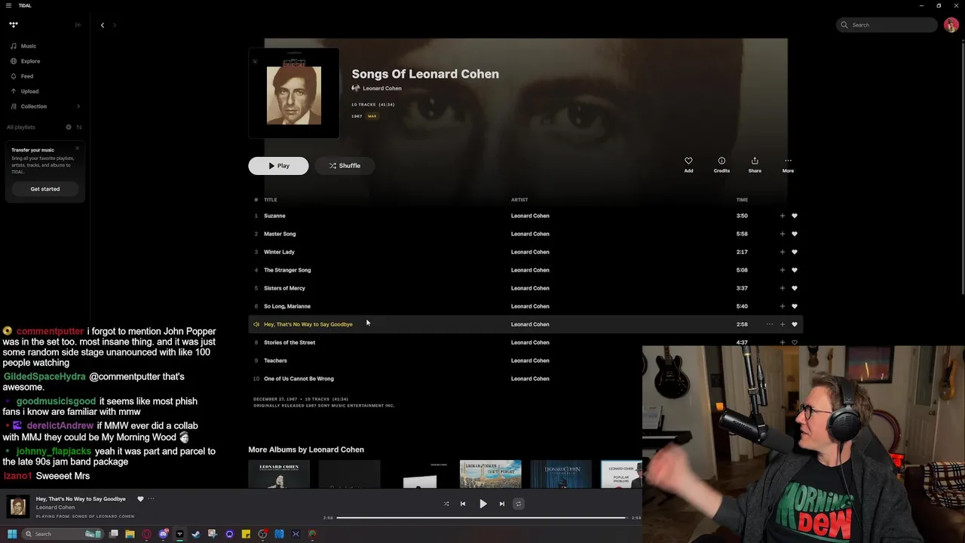Add Master Song to playlist with plus icon

[x=782, y=234]
